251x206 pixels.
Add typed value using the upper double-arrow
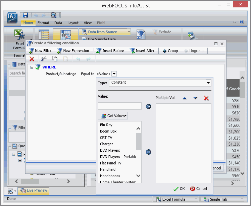[x=148, y=106]
